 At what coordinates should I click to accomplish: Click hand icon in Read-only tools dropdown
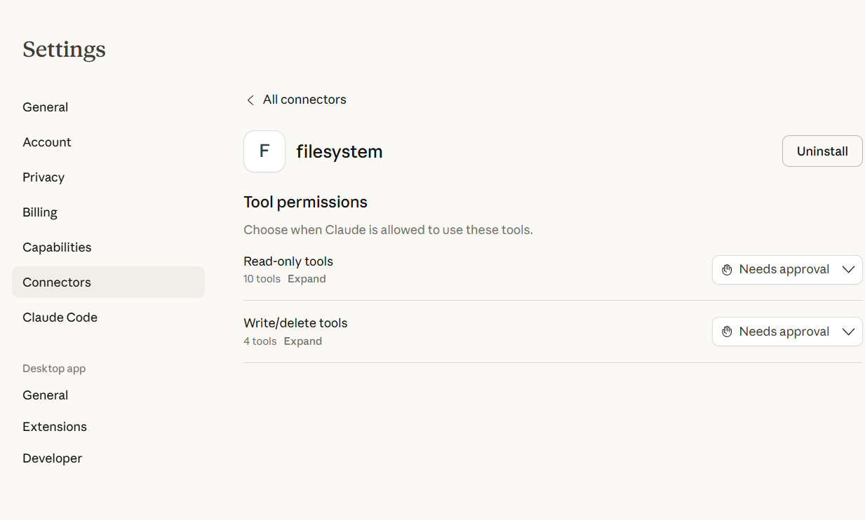coord(727,270)
